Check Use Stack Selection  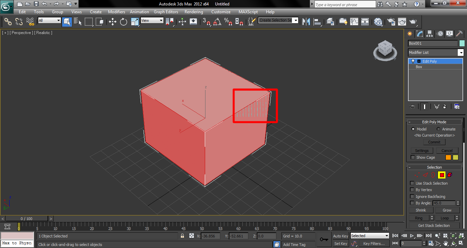pyautogui.click(x=412, y=183)
